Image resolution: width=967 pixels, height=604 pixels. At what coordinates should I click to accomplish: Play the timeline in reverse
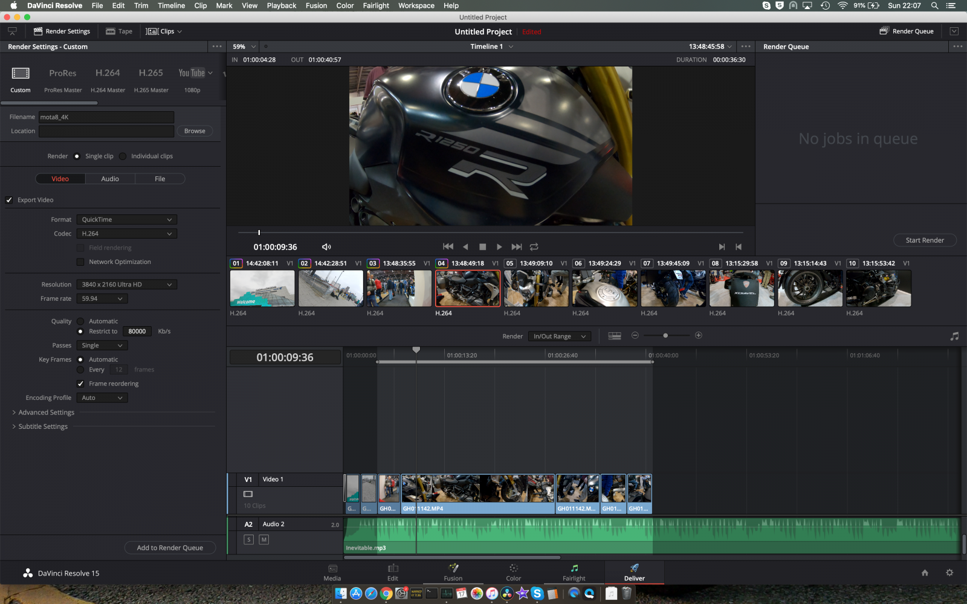[x=465, y=246]
